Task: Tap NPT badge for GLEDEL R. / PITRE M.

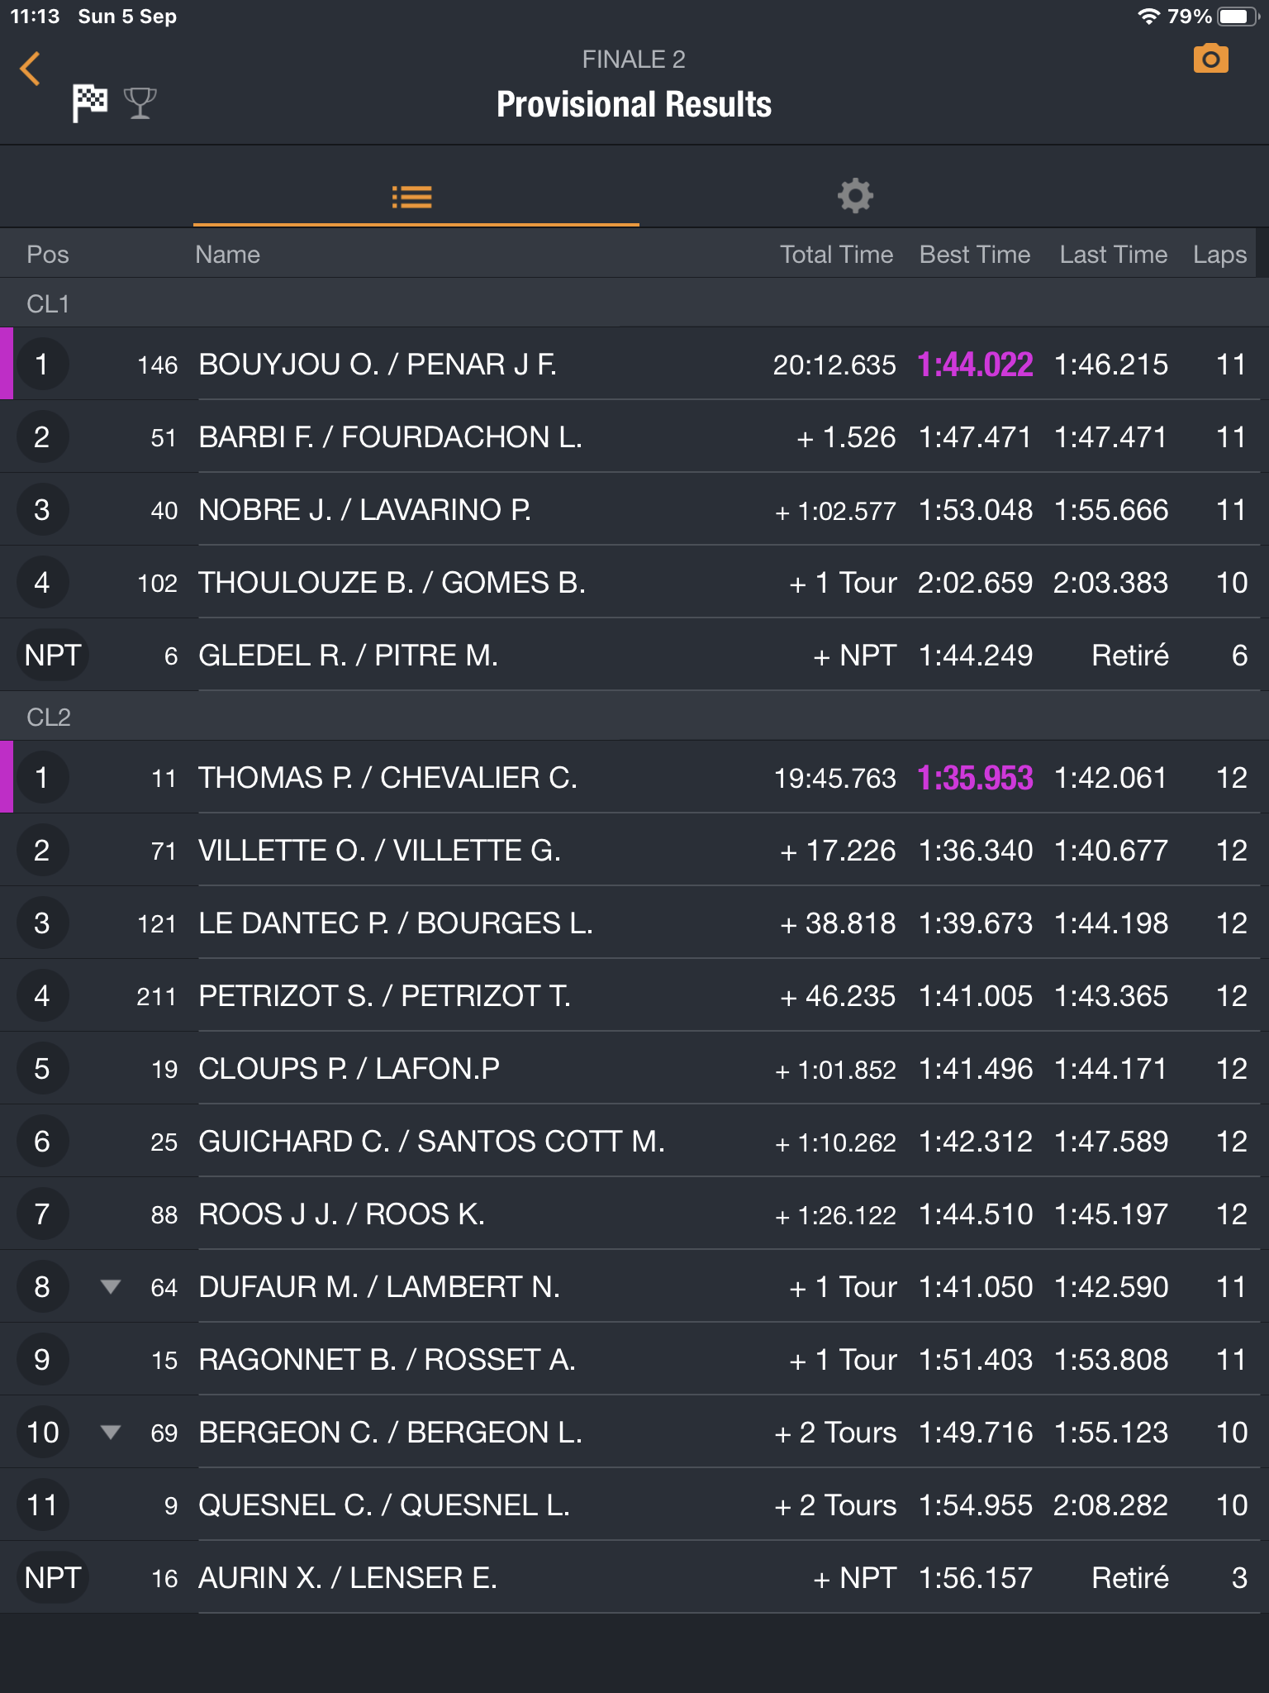Action: (x=52, y=656)
